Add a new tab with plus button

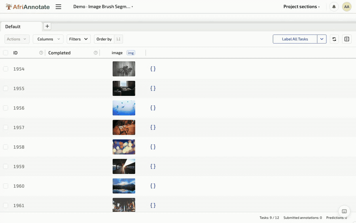(47, 26)
